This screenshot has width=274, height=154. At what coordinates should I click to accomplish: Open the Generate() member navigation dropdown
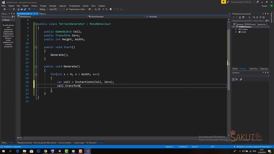pos(187,17)
